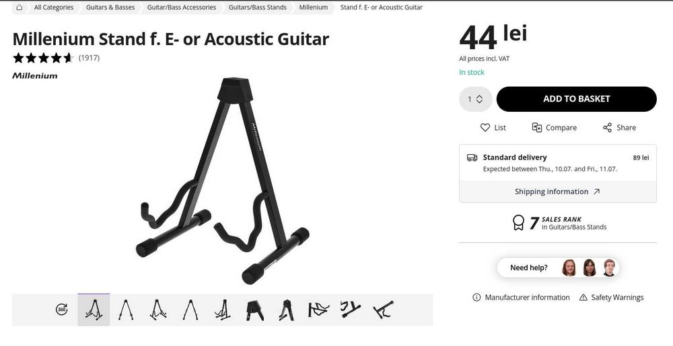The width and height of the screenshot is (673, 346).
Task: Click the Millenium brand logo
Action: pos(35,76)
